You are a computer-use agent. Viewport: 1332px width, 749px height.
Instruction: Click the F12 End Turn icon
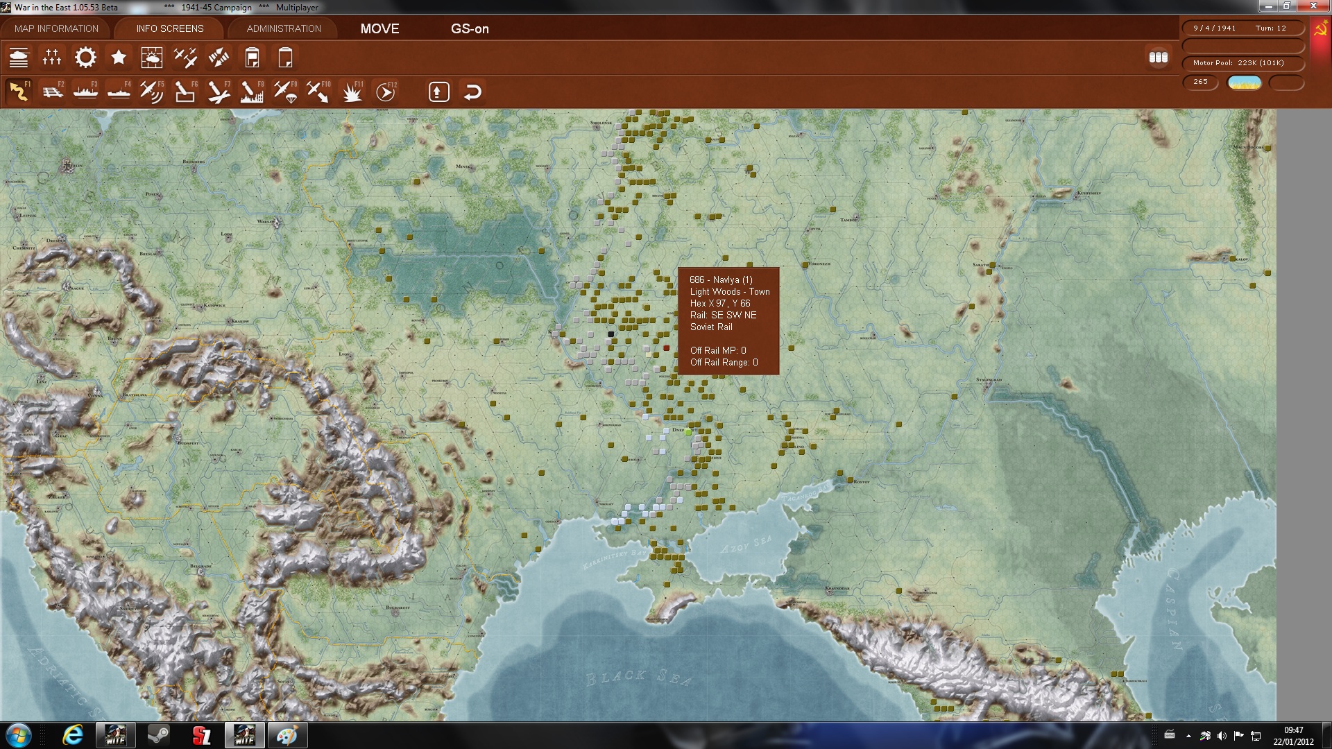[x=385, y=92]
